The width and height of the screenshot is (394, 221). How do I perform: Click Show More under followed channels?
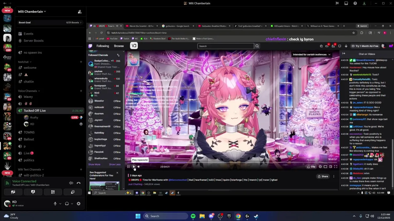point(94,165)
